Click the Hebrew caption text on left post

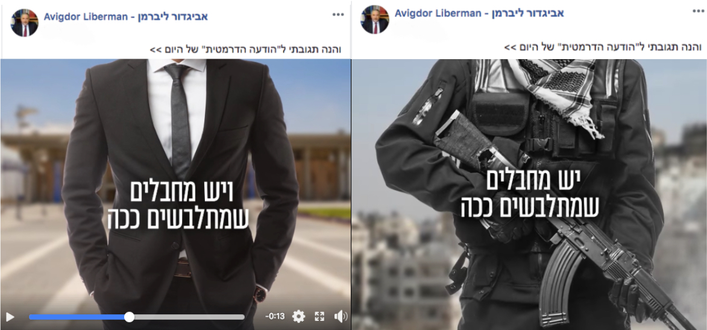pyautogui.click(x=245, y=49)
